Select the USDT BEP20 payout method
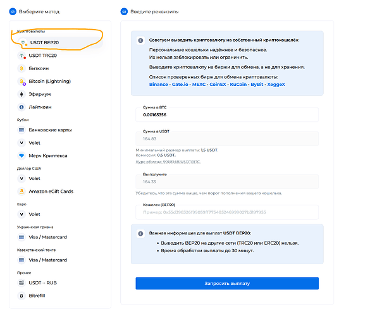This screenshot has height=316, width=370. [x=60, y=43]
